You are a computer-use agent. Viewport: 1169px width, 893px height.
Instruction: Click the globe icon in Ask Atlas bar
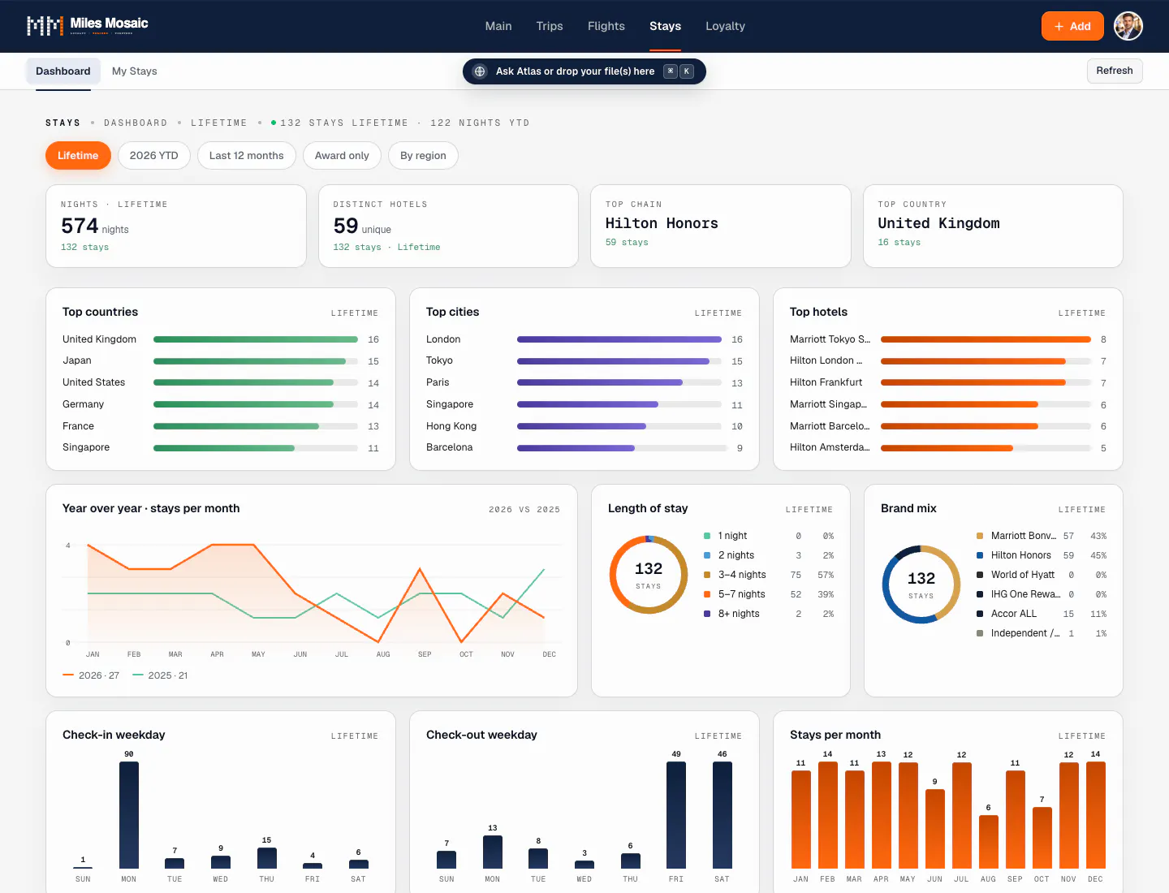(480, 71)
